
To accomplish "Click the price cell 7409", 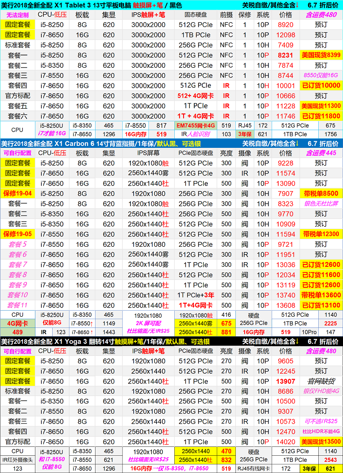I will pos(285,45).
